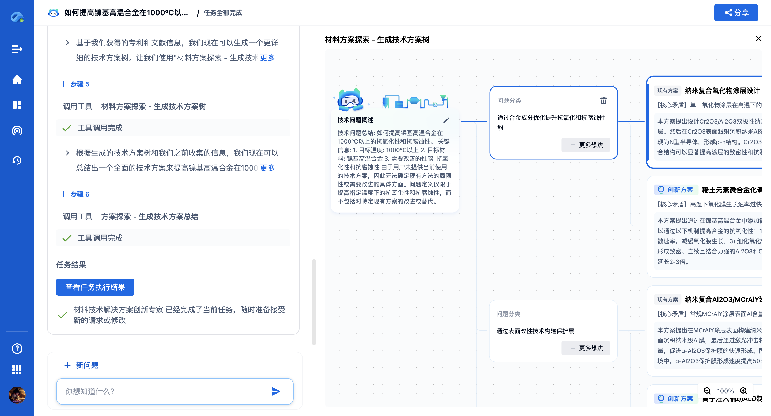
Task: Click 查看任务执行结果 button
Action: [95, 287]
